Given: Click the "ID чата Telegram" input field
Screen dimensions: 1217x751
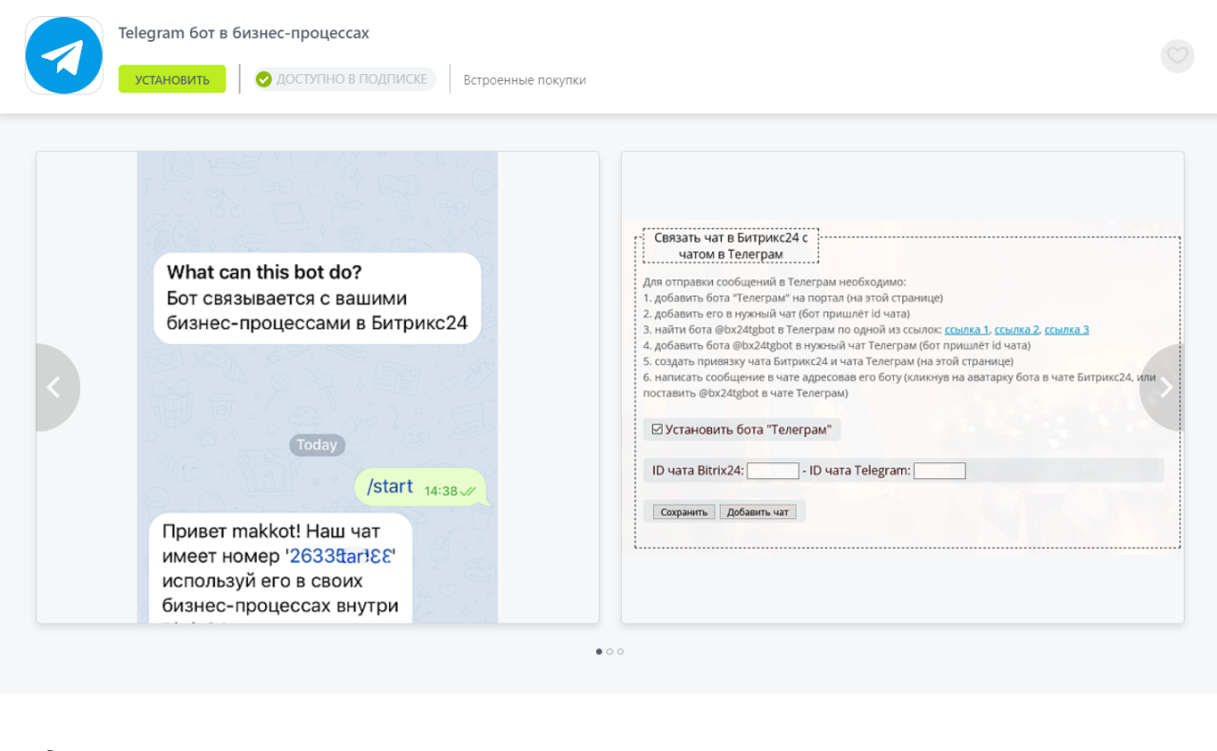Looking at the screenshot, I should [x=938, y=471].
